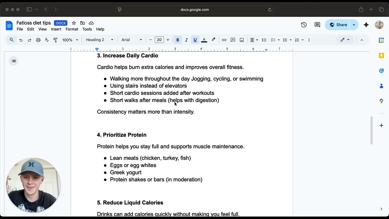
Task: Print the document
Action: [38, 40]
